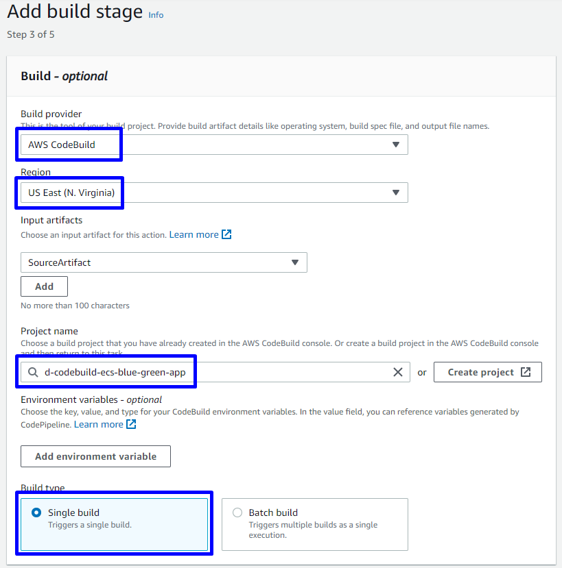Click the Create project button
The height and width of the screenshot is (568, 562).
[487, 372]
